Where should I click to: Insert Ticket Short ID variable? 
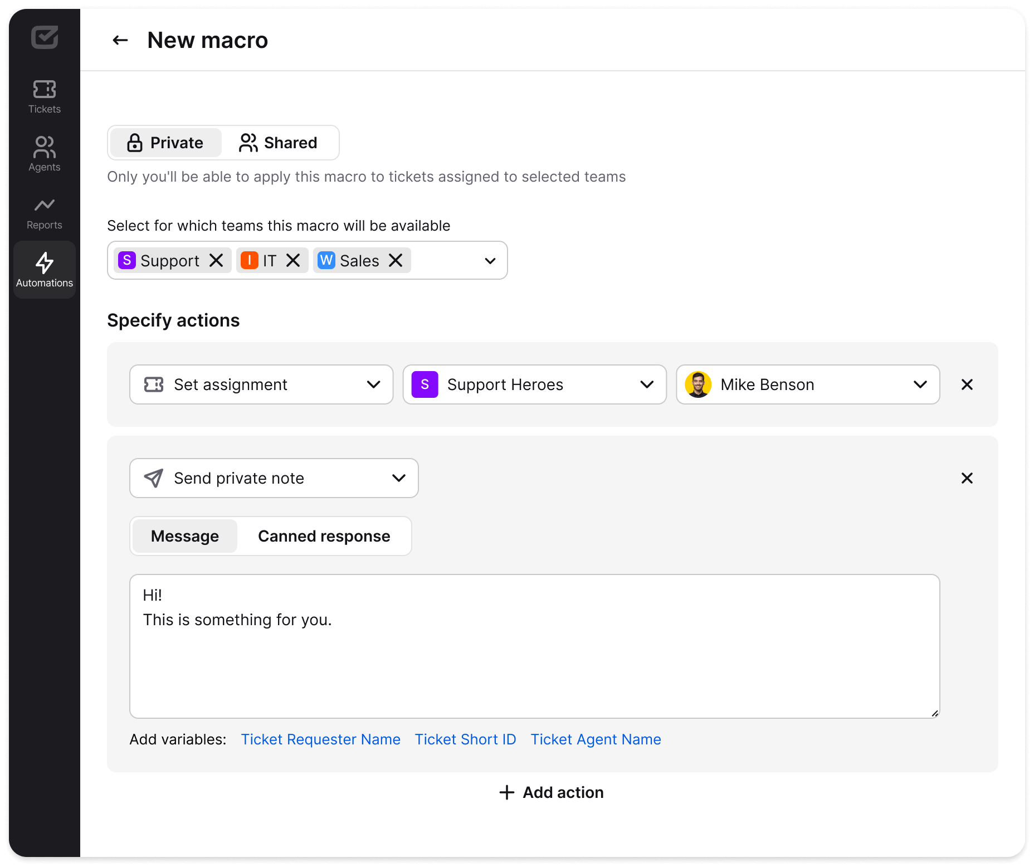[466, 739]
